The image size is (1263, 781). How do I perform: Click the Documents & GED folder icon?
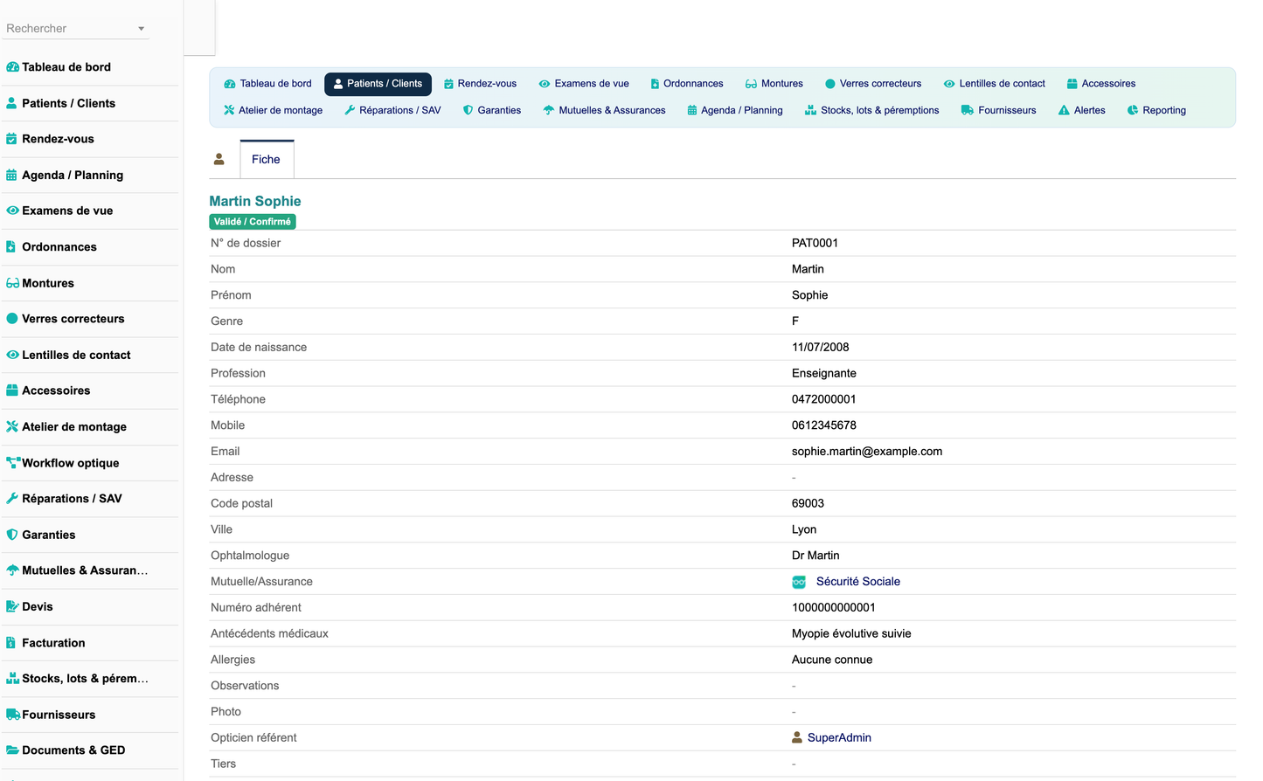12,750
